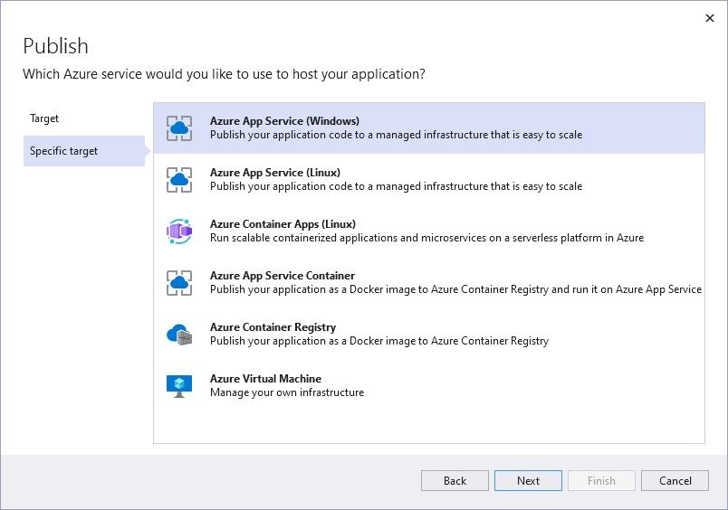Click the Azure Container Apps icon

(x=179, y=231)
